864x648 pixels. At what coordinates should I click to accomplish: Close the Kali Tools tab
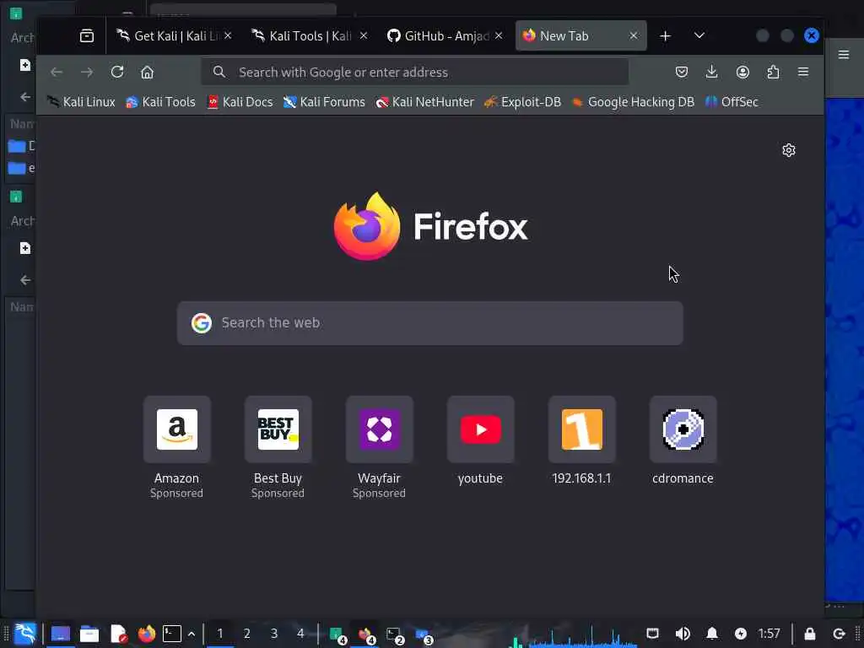[x=364, y=35]
